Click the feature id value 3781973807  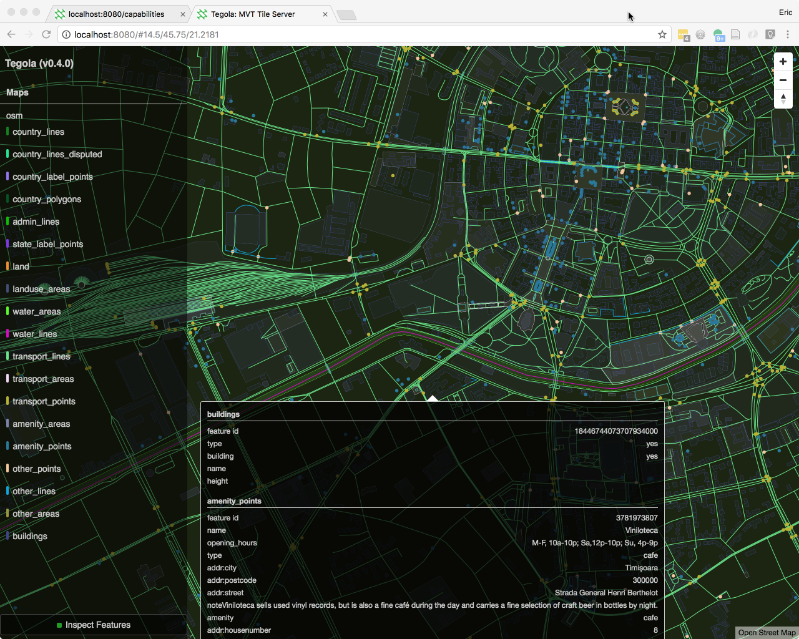(637, 518)
